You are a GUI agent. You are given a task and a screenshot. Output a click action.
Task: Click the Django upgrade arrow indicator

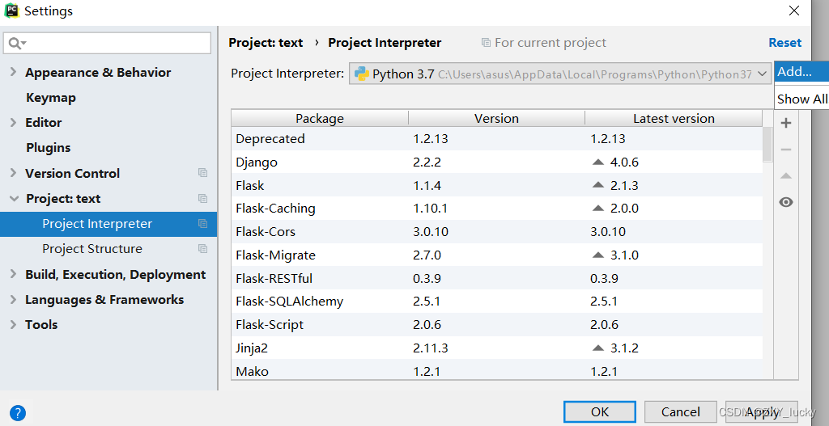tap(598, 162)
